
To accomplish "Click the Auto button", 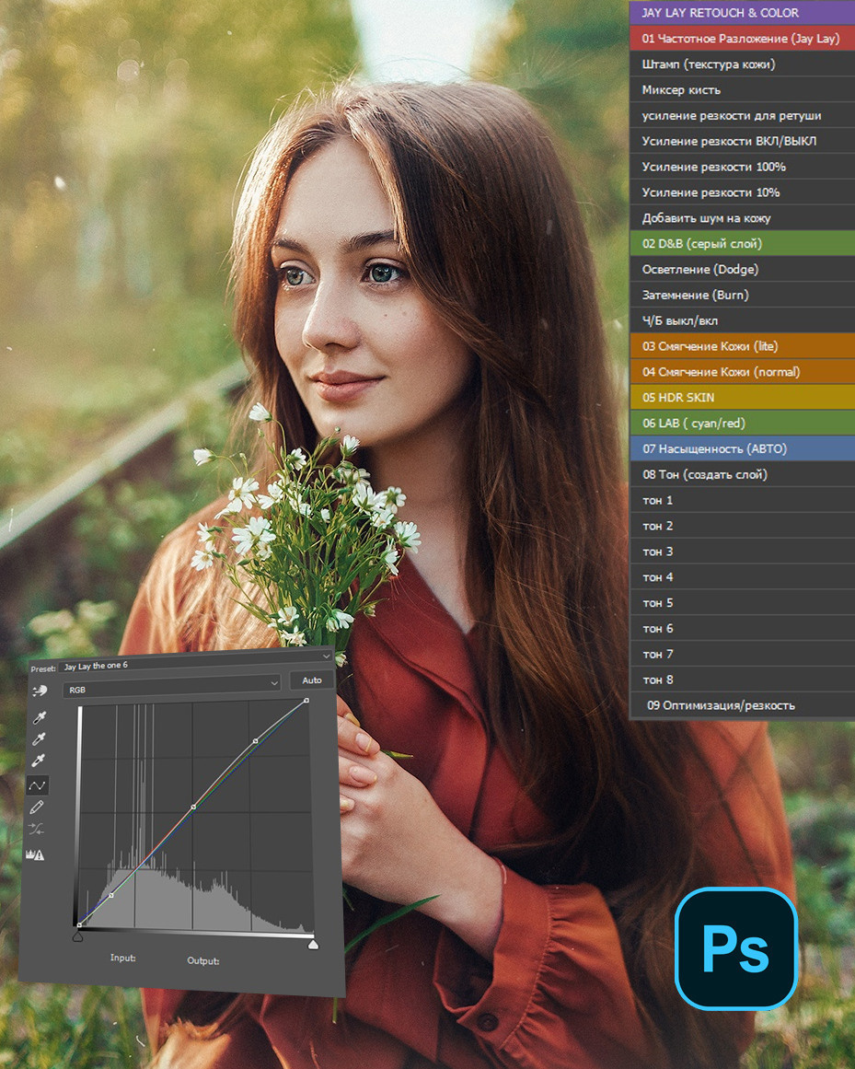I will click(x=312, y=680).
